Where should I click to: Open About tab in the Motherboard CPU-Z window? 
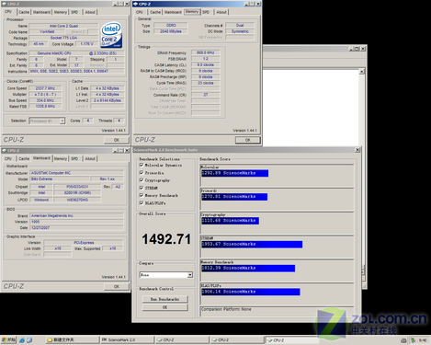(x=90, y=159)
